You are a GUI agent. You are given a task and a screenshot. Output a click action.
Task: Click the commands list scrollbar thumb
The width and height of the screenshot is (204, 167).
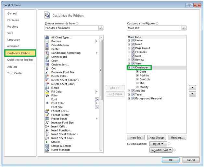click(101, 70)
